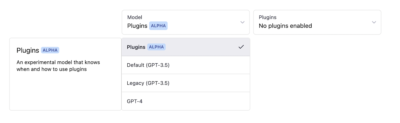This screenshot has height=123, width=400.
Task: Click the empty area below the description card text
Action: pyautogui.click(x=65, y=91)
